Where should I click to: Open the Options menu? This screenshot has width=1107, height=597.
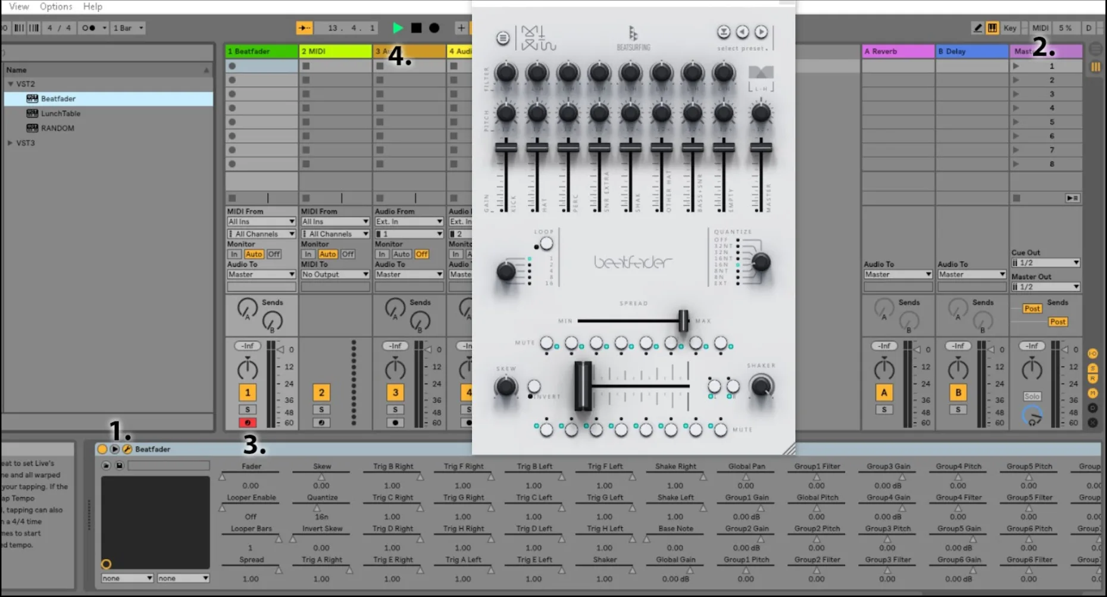[56, 7]
